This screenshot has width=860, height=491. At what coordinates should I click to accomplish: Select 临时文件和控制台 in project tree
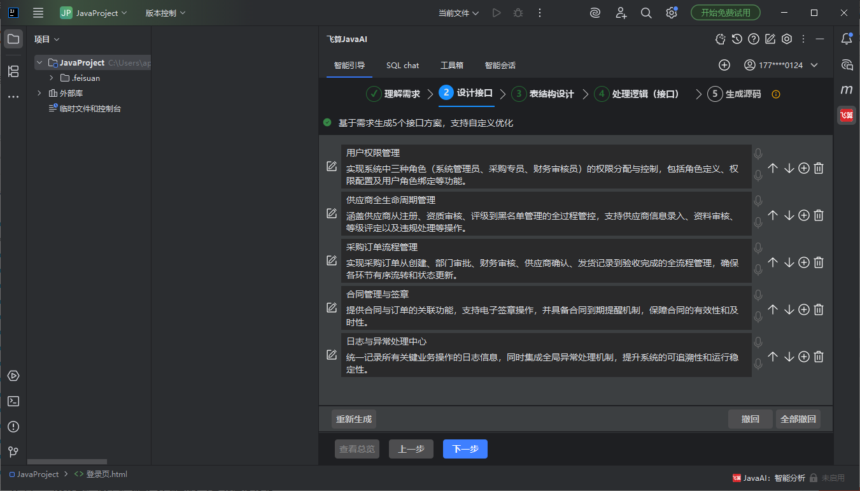[x=85, y=109]
